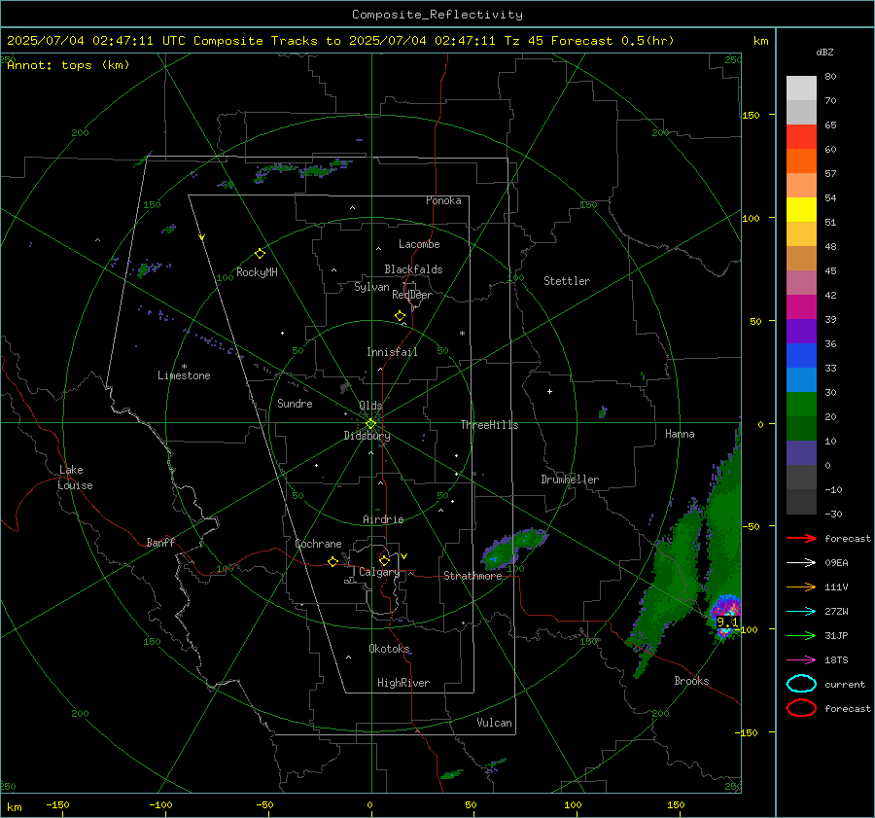This screenshot has width=875, height=818.
Task: Click the orange 111V arrow in legend
Action: tap(801, 587)
